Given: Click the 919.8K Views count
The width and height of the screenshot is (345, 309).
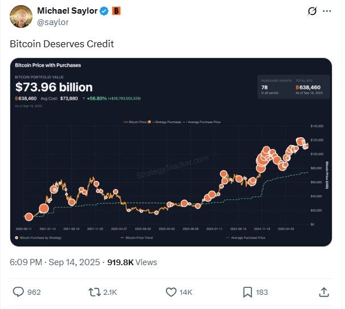Looking at the screenshot, I should (x=132, y=262).
